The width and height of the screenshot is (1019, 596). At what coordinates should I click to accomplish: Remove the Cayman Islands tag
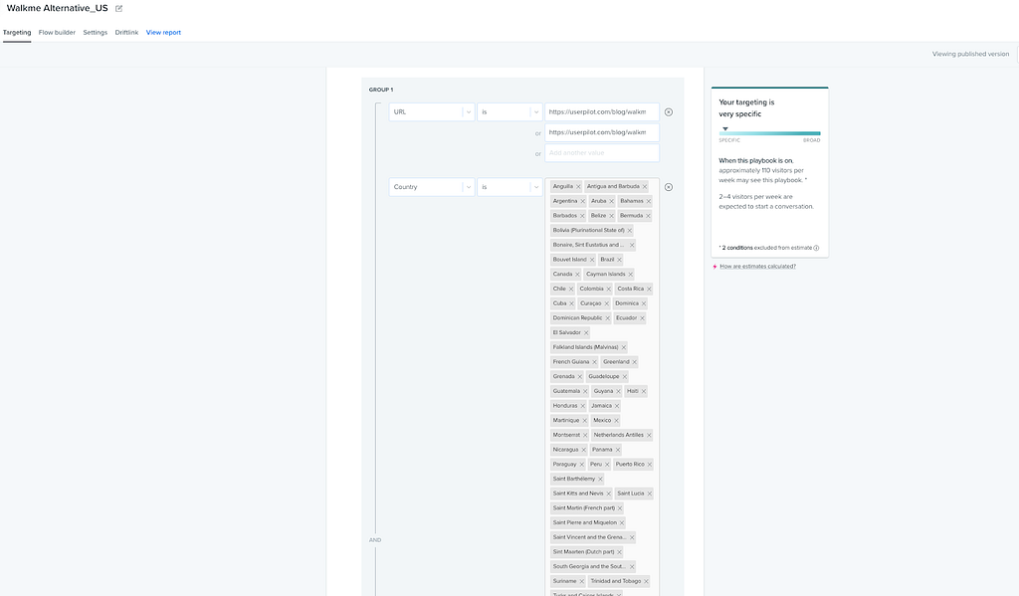coord(630,275)
